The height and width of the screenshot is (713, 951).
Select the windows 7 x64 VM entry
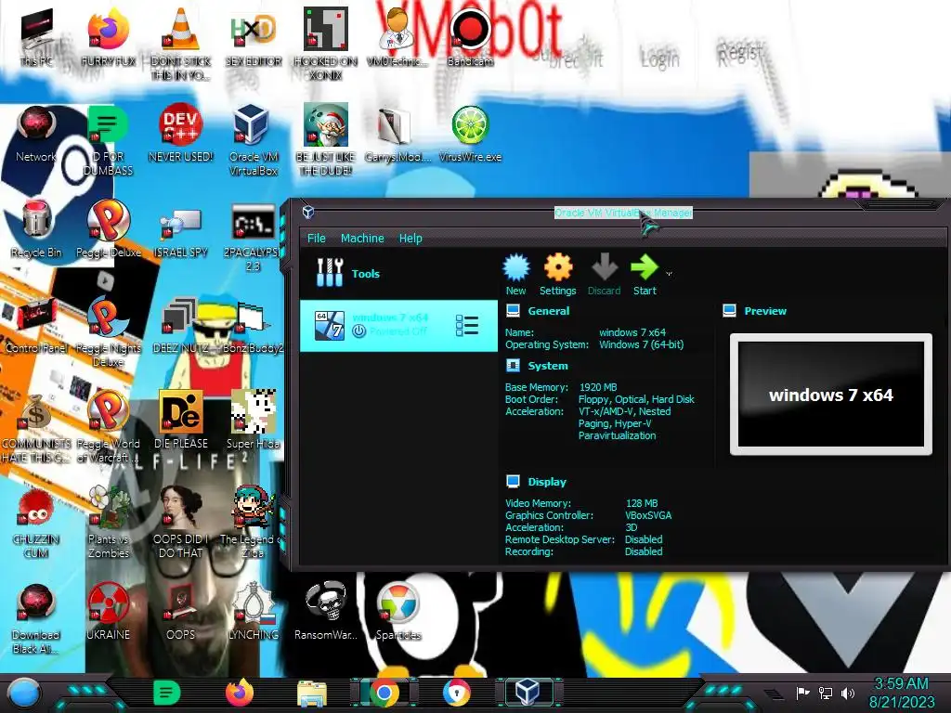[x=398, y=326]
